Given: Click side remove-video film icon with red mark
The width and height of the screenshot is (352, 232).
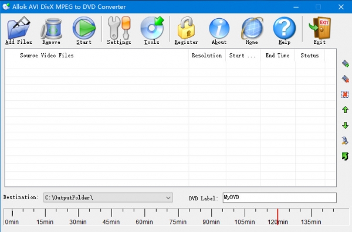Looking at the screenshot, I should tap(345, 79).
